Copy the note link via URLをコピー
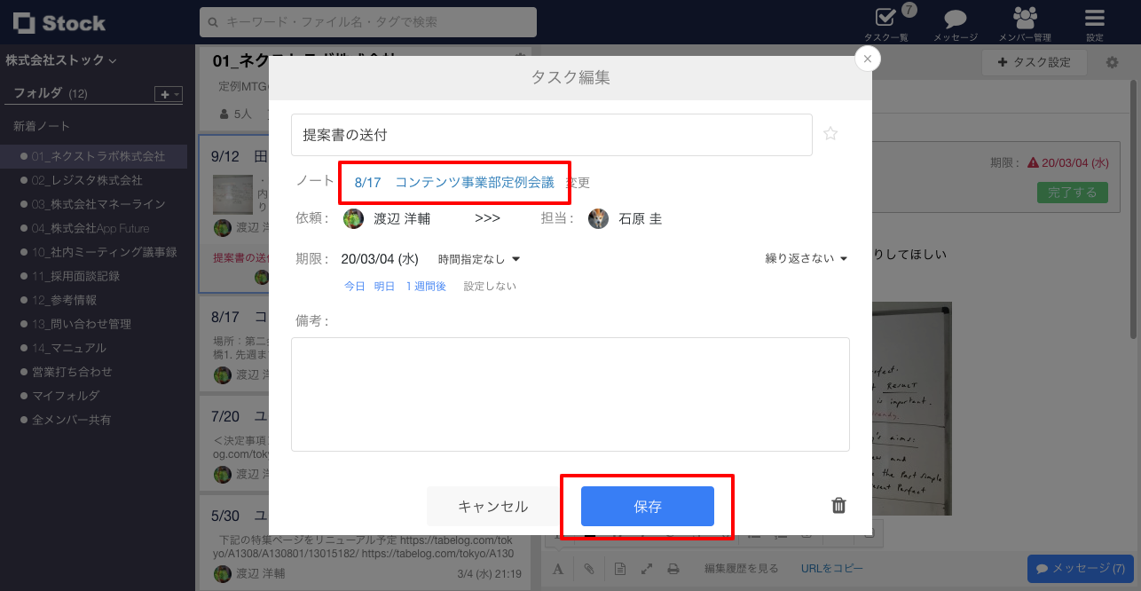Screen dimensions: 1141x591 (832, 568)
